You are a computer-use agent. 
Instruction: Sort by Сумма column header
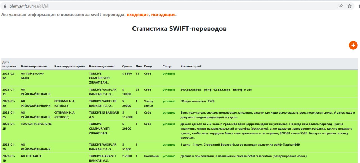click(x=127, y=66)
